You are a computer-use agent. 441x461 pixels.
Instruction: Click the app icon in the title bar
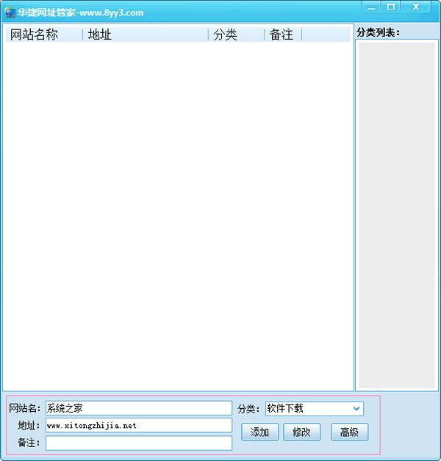pyautogui.click(x=10, y=12)
